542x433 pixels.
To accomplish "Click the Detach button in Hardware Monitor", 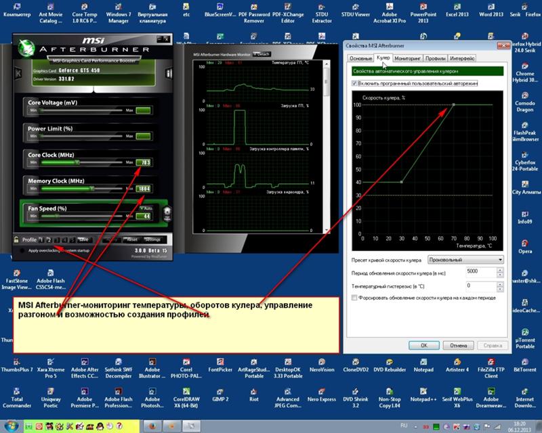I will point(262,54).
